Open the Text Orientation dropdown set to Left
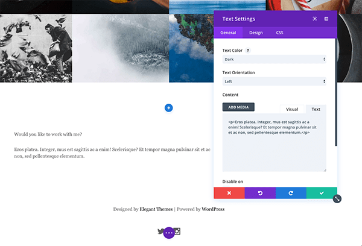The image size is (362, 246). coord(275,81)
